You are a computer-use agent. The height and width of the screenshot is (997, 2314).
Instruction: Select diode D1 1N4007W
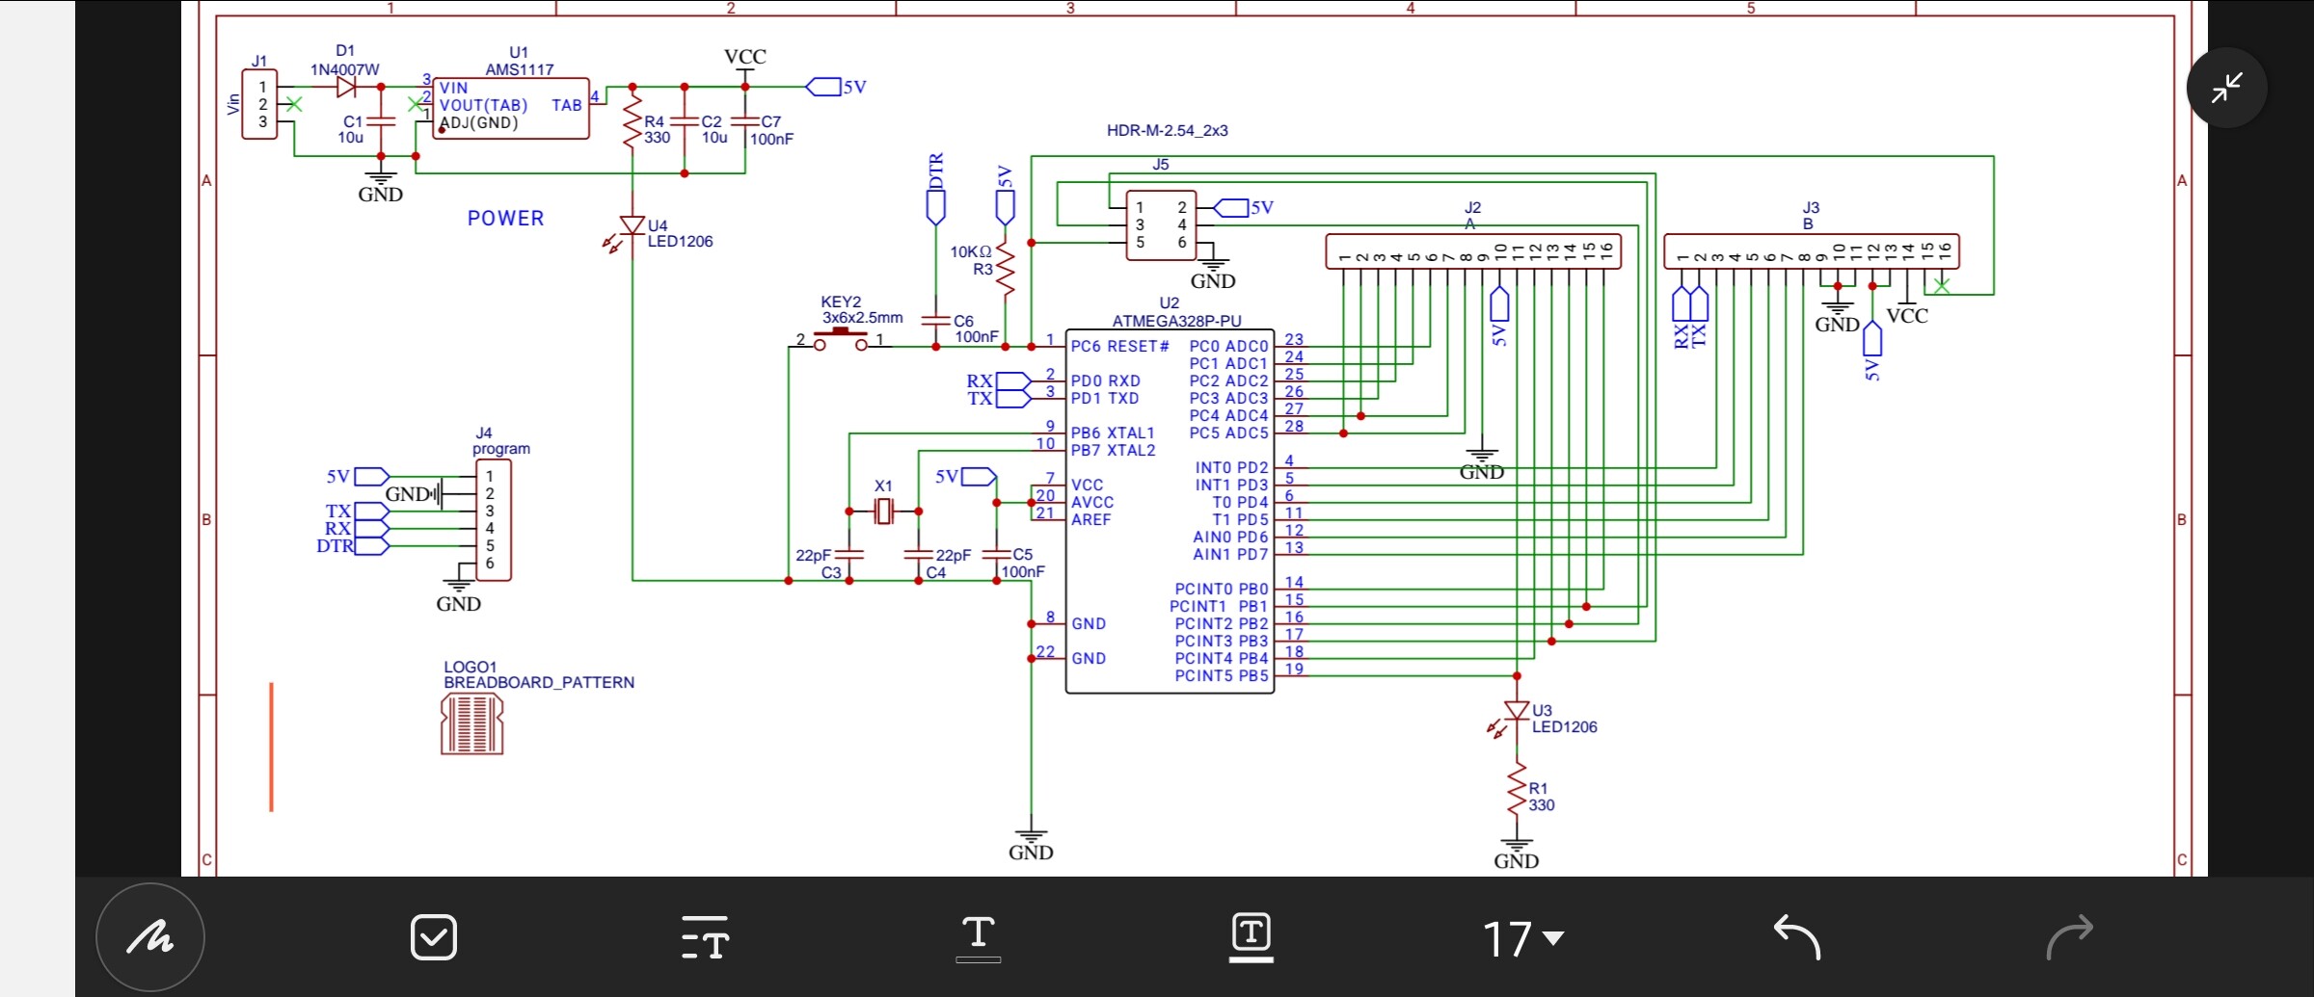pyautogui.click(x=345, y=86)
